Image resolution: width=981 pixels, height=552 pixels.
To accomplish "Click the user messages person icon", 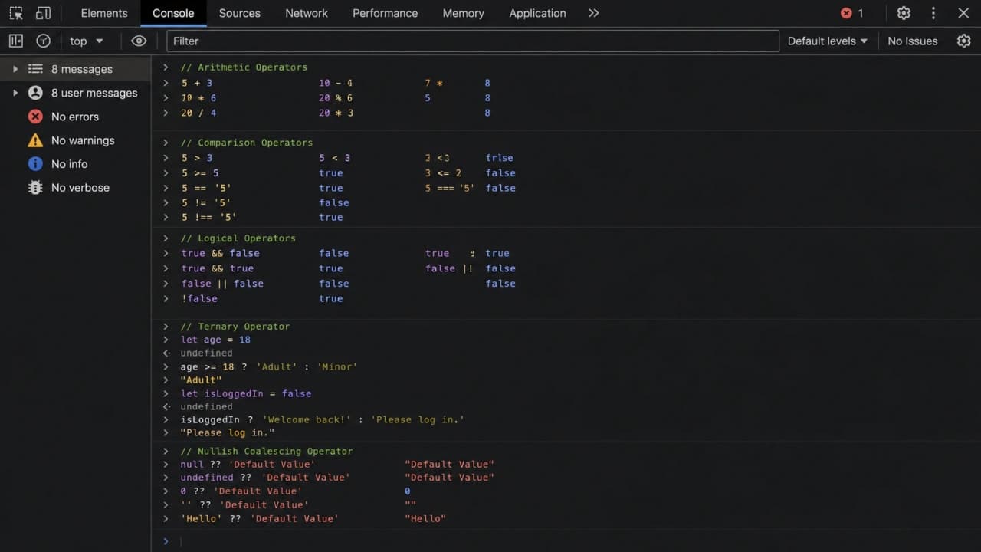I will pyautogui.click(x=35, y=93).
